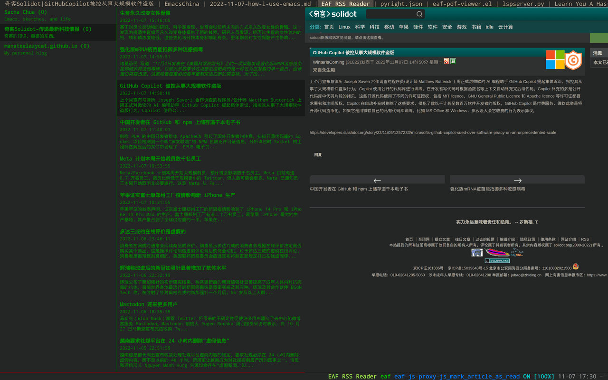This screenshot has width=608, height=380.
Task: Click the 往日文章 footer link
Action: (462, 239)
